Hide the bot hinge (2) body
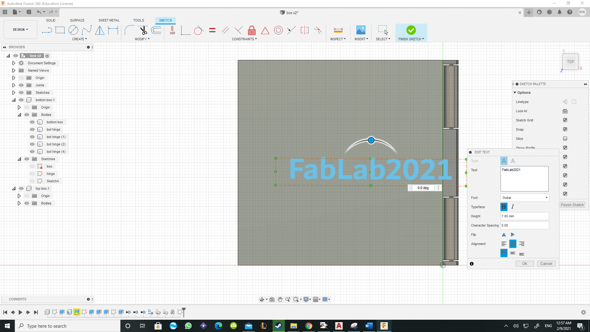The height and width of the screenshot is (332, 590). (x=32, y=144)
